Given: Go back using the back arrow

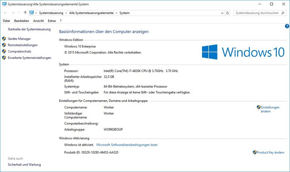Looking at the screenshot, I should click(5, 13).
